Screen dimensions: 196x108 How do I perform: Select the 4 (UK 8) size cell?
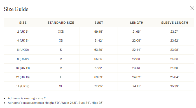[x=23, y=41]
